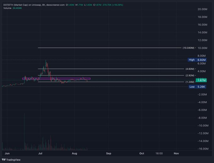214x163 pixels.
Task: Click the (1.24M) line label
Action: [x=190, y=82]
